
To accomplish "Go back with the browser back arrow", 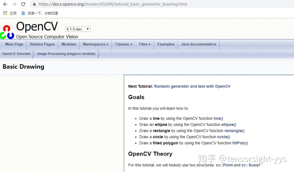I will [x=5, y=4].
